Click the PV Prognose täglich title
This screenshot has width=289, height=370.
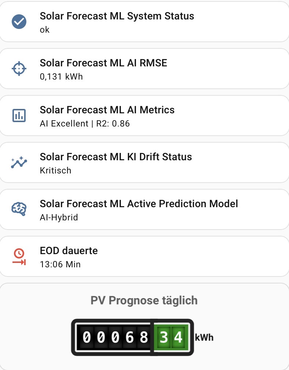(144, 301)
